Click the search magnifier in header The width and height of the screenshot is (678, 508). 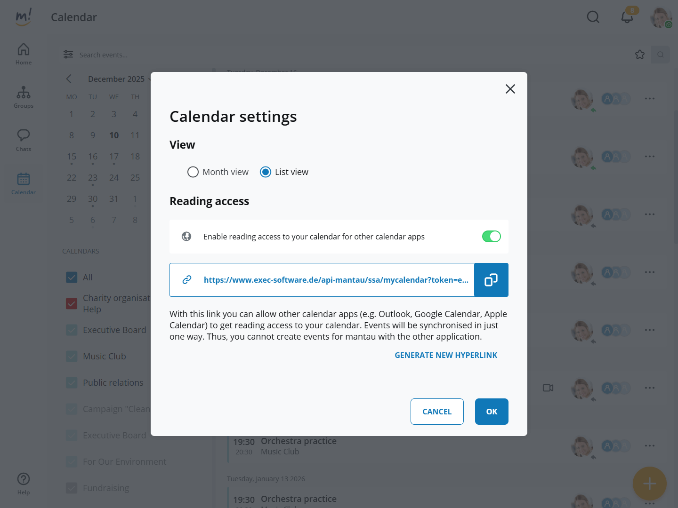[593, 17]
